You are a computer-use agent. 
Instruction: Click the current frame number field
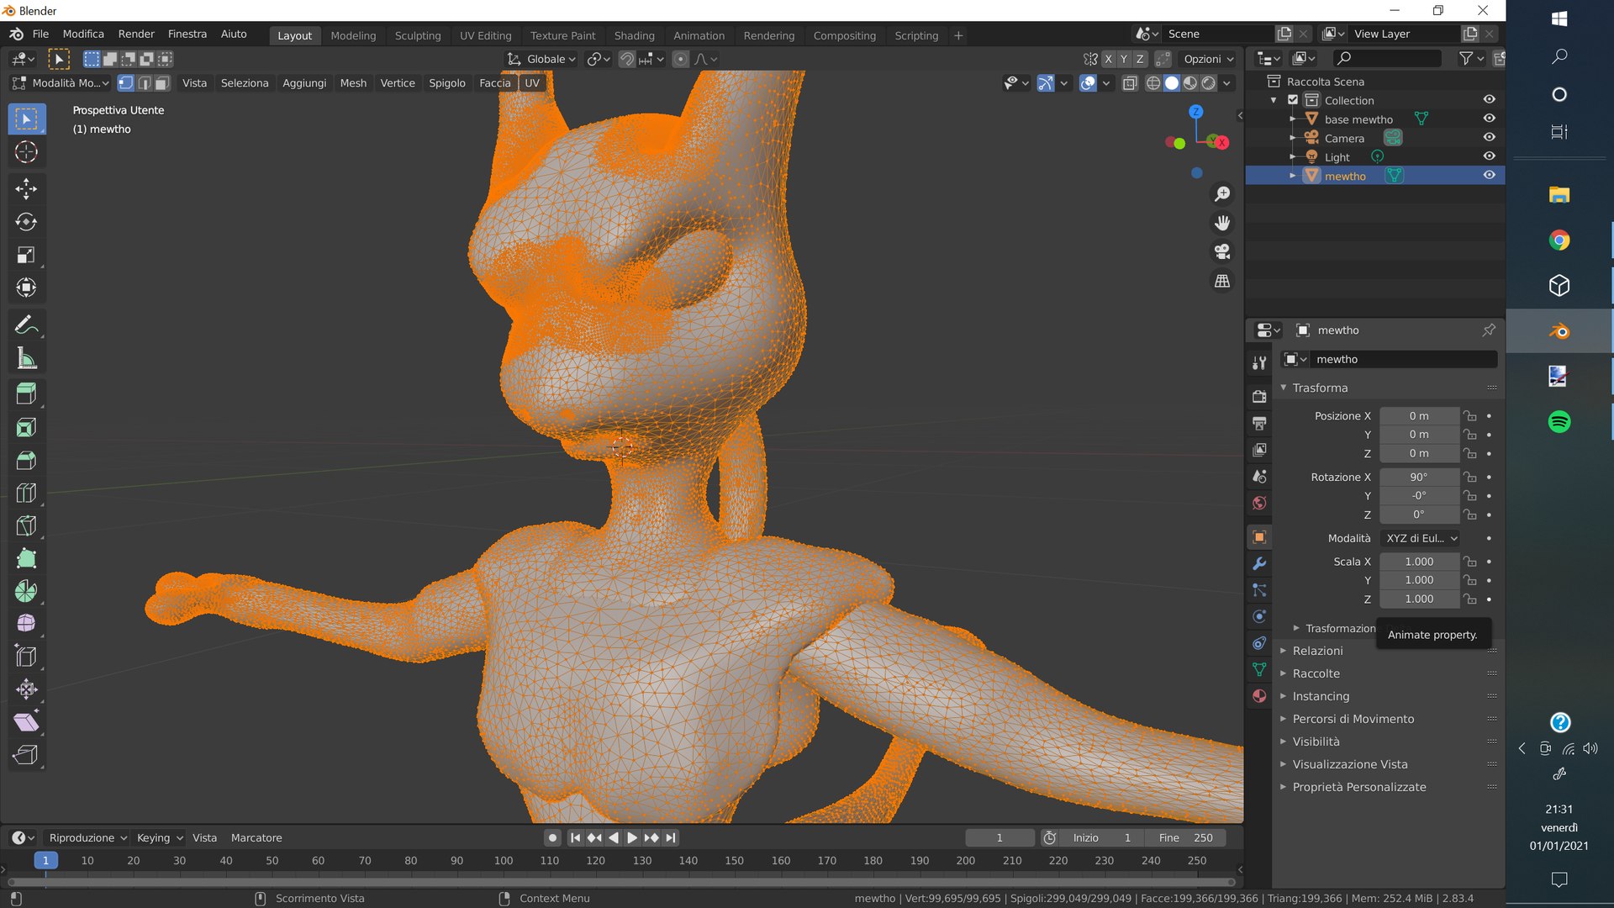click(x=1000, y=837)
